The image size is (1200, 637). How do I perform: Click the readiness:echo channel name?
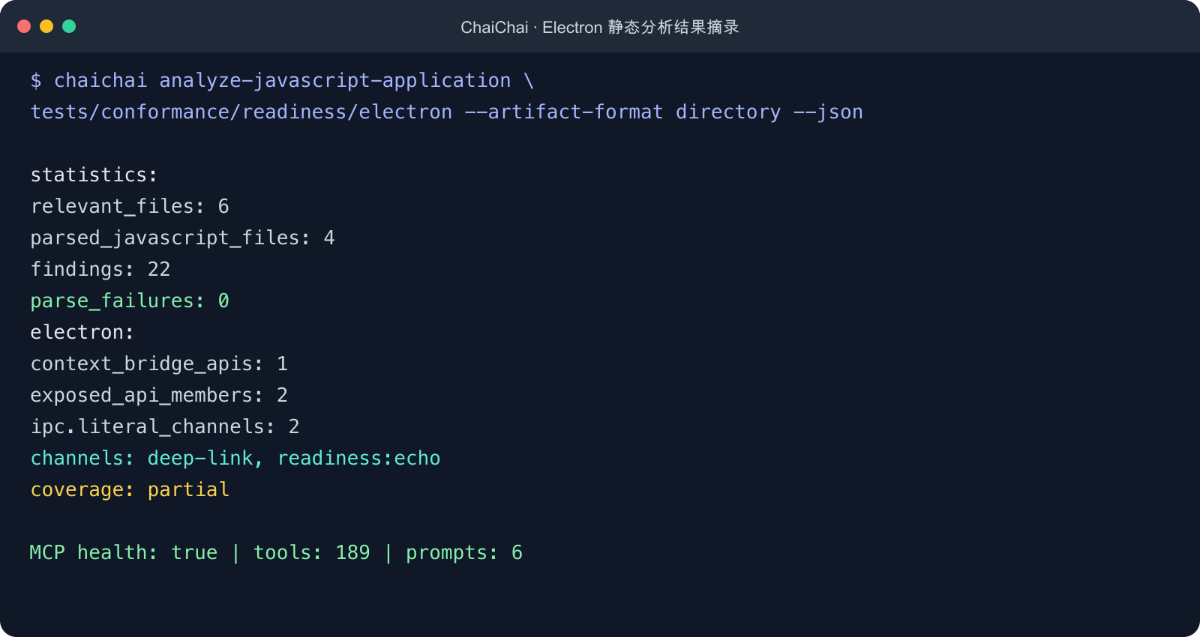click(x=359, y=458)
